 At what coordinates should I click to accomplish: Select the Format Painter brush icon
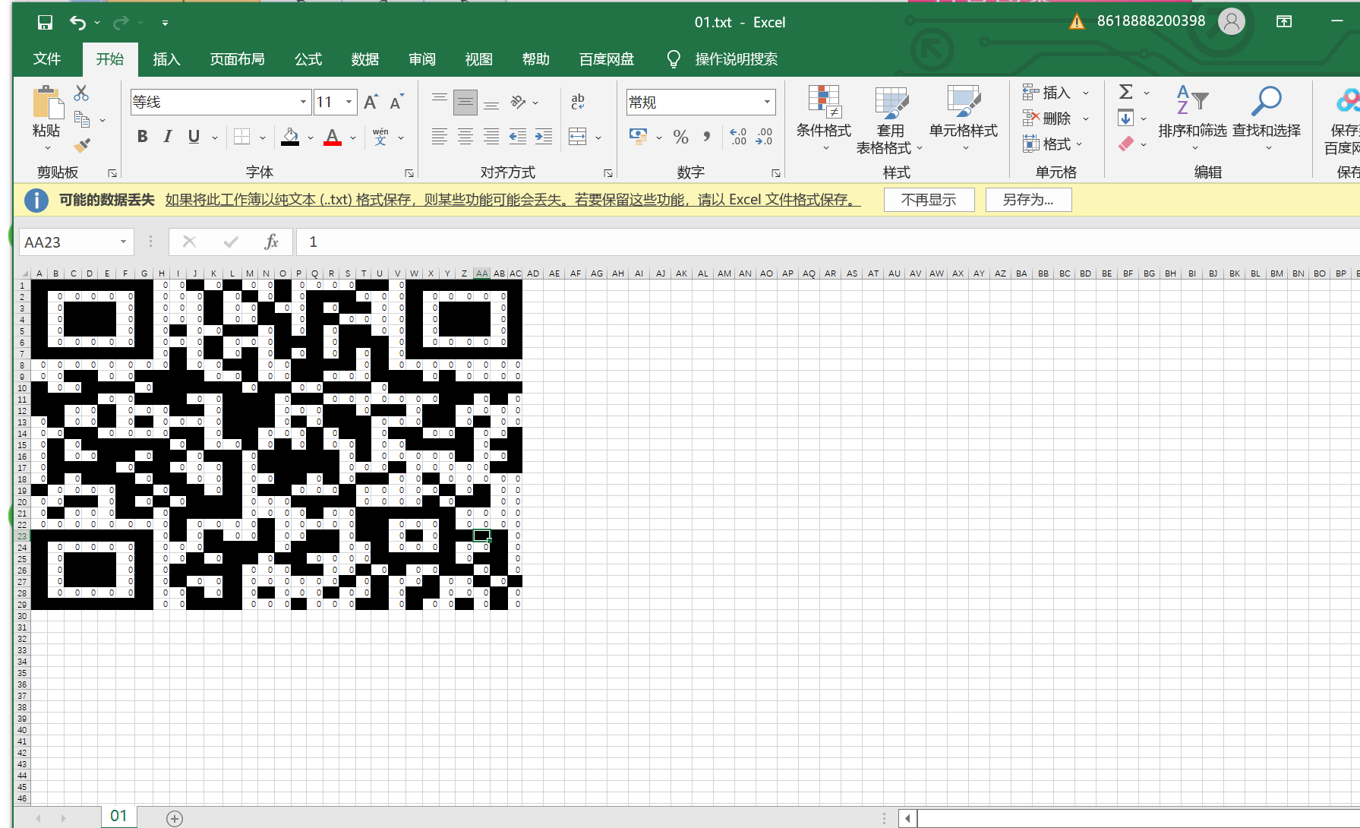point(82,145)
